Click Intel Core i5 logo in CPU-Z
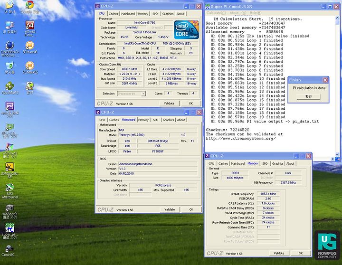Viewport: 342px width, 265px height. [x=187, y=29]
